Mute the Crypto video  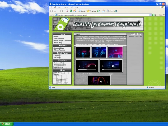(113, 66)
